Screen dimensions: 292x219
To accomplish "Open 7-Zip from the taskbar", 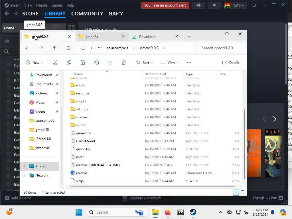I will pyautogui.click(x=181, y=212).
